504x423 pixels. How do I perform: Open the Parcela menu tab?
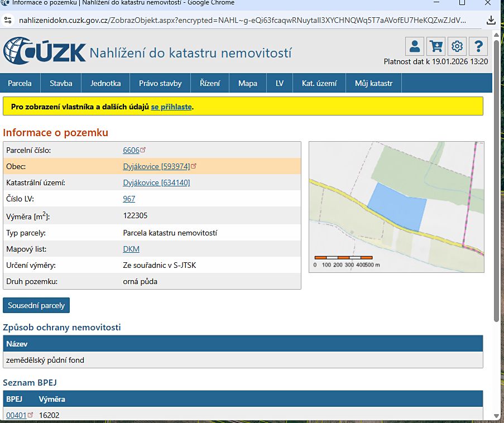point(20,83)
